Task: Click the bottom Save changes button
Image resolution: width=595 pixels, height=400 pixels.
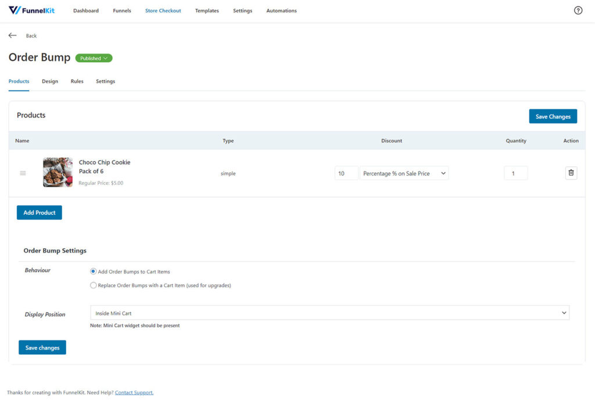Action: tap(42, 347)
